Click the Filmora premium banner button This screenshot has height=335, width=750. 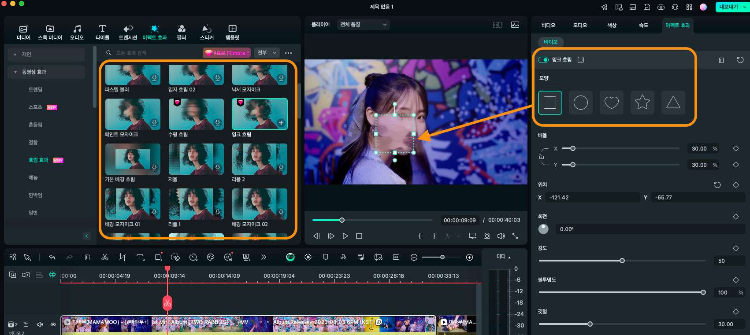226,53
